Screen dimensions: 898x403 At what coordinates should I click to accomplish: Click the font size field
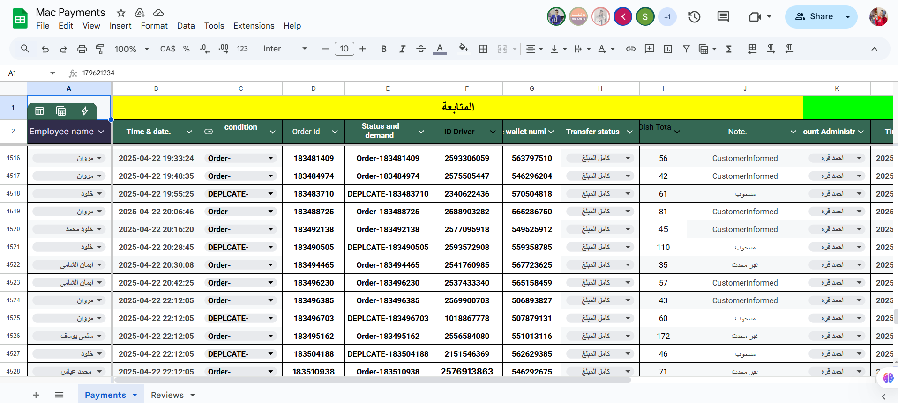[344, 49]
